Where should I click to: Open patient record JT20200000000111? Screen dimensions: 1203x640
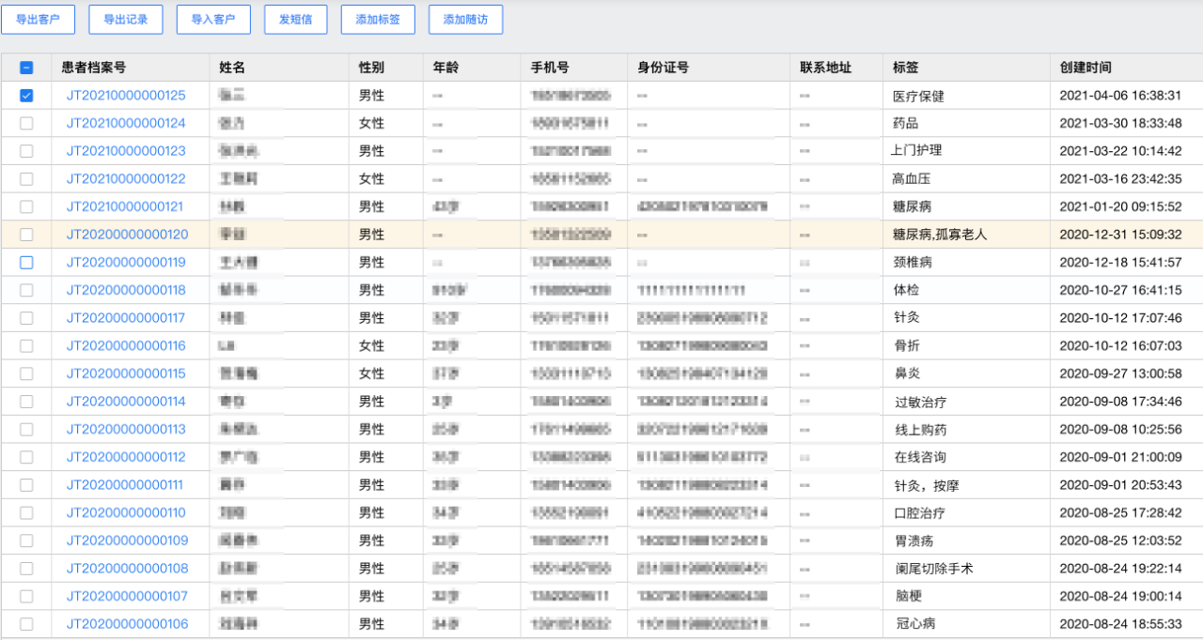coord(125,485)
